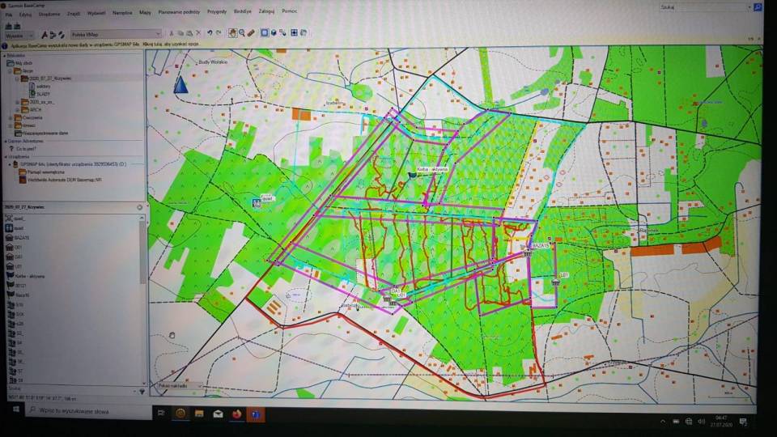
Task: Toggle the 2D map view button
Action: coord(265,34)
